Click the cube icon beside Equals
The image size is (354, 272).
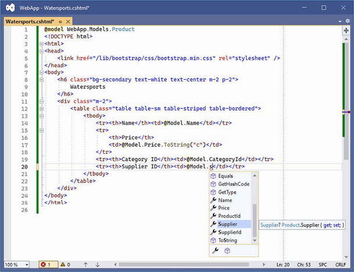[x=213, y=176]
